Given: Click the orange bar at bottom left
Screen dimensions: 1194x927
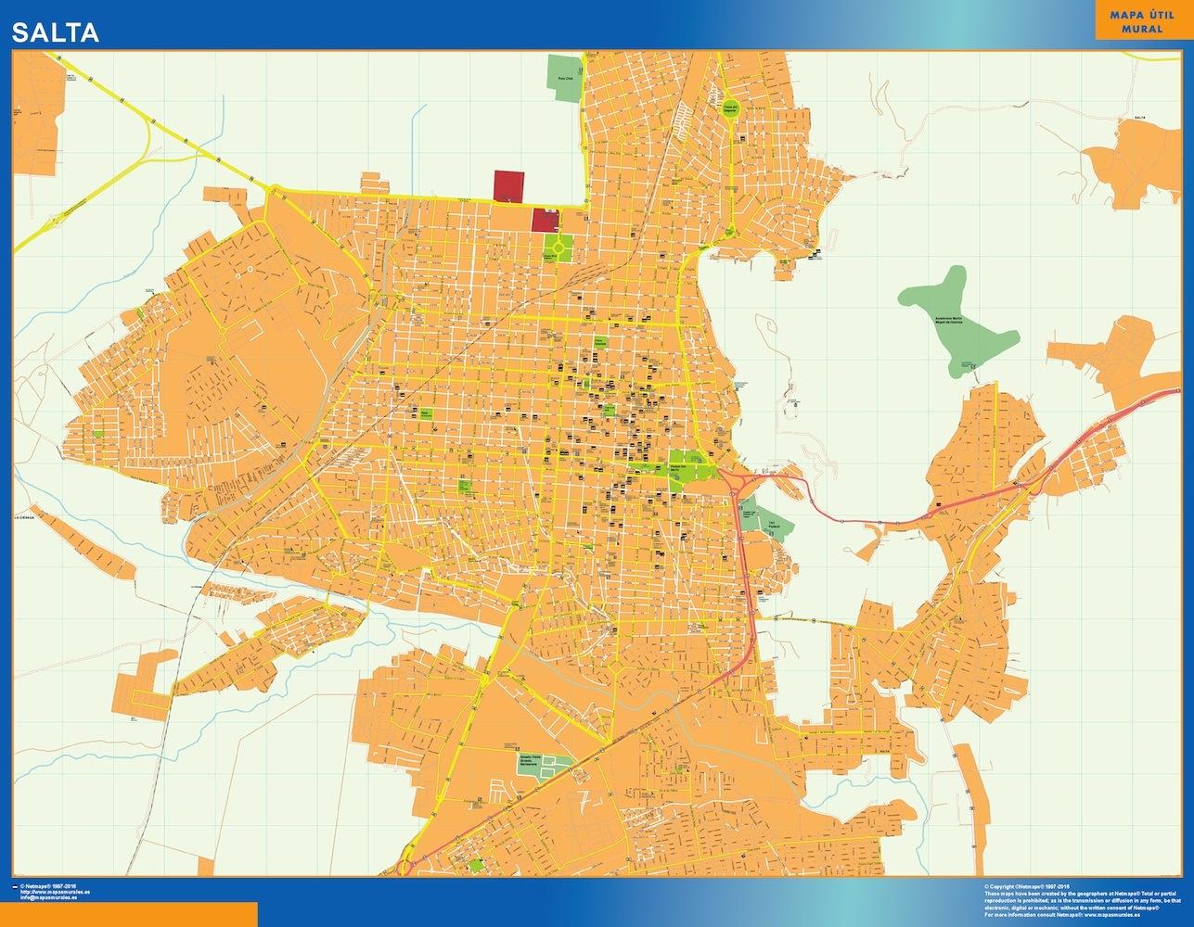Looking at the screenshot, I should tap(128, 914).
